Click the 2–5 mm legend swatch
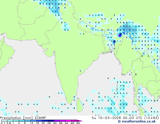 22,121
